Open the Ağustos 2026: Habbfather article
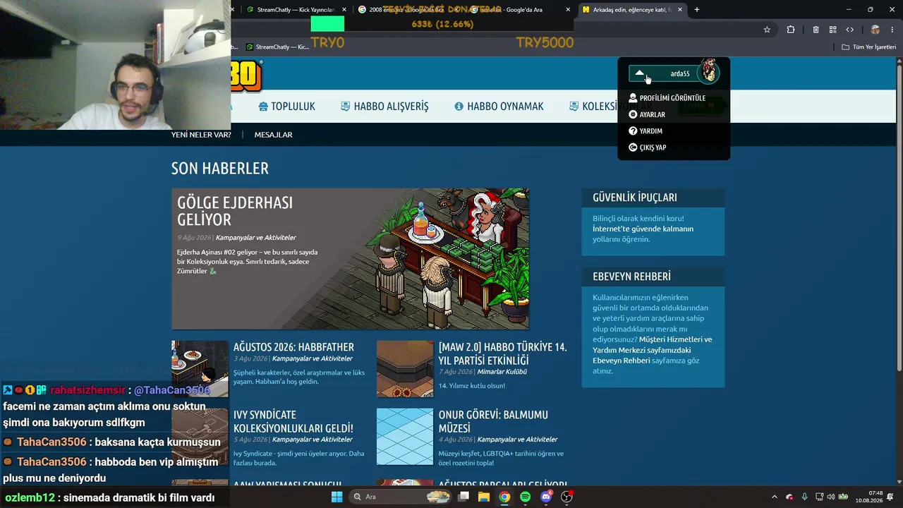903x508 pixels. 293,347
